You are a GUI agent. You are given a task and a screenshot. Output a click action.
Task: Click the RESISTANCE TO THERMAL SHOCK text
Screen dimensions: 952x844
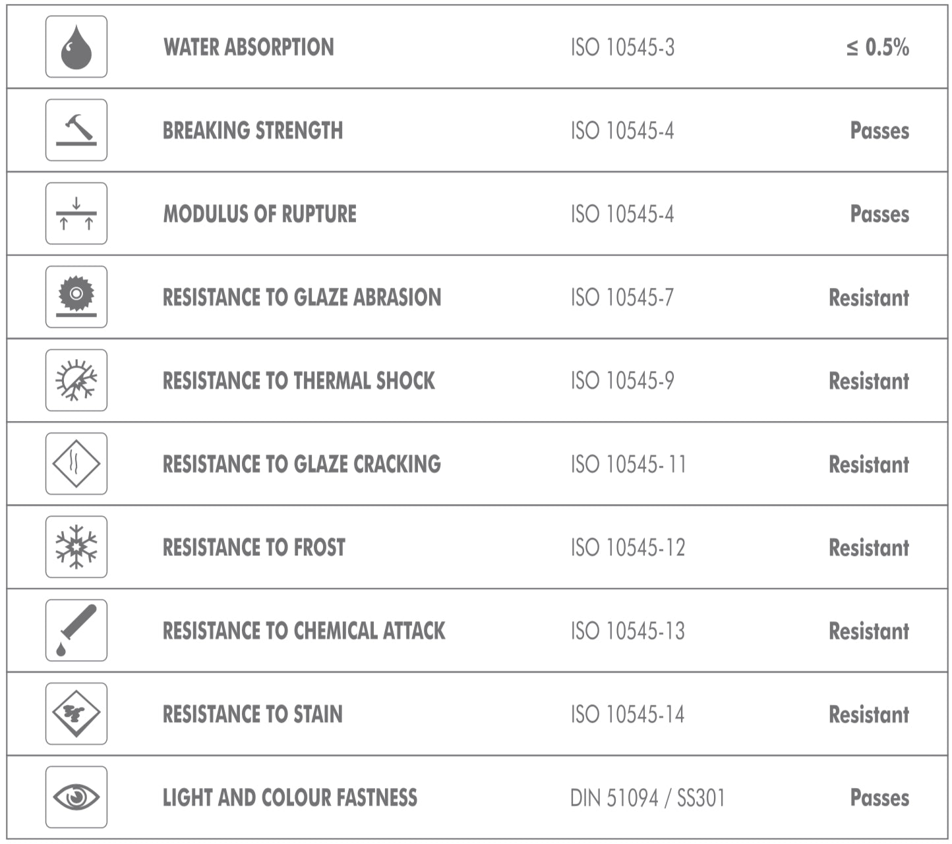(299, 381)
